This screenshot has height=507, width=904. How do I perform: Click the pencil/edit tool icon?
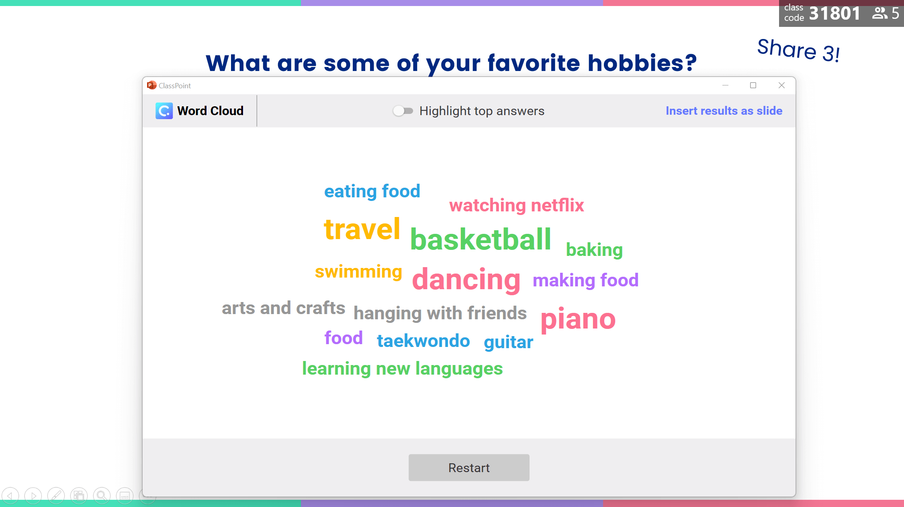tap(57, 496)
